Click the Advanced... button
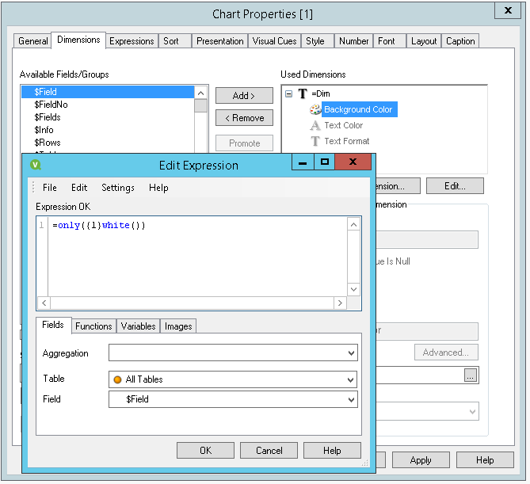The width and height of the screenshot is (530, 484). [x=446, y=353]
